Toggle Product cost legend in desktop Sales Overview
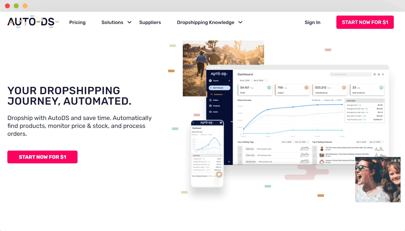The height and width of the screenshot is (231, 405). [x=328, y=100]
